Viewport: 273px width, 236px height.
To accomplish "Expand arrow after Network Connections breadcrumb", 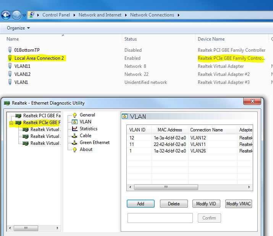I will pyautogui.click(x=178, y=15).
